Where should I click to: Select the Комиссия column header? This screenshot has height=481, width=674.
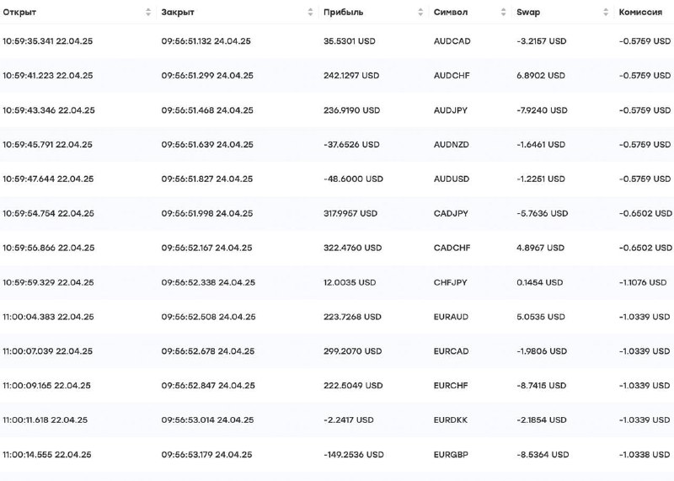640,13
